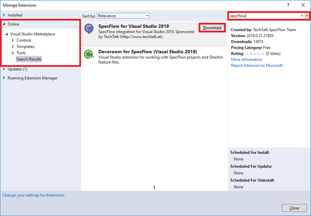This screenshot has width=311, height=216.
Task: Click the Scheduled For Install heading
Action: pos(249,153)
